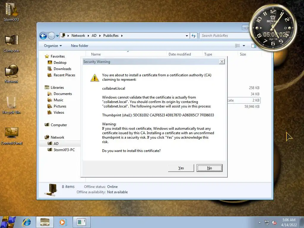
Task: Select Network in the navigation pane
Action: [57, 137]
